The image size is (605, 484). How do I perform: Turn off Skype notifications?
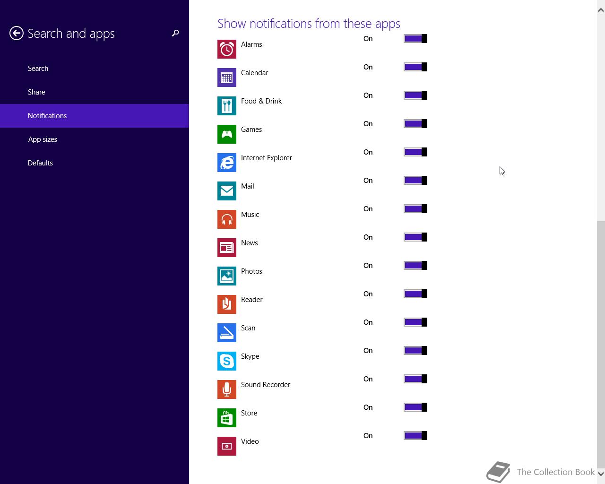coord(415,351)
